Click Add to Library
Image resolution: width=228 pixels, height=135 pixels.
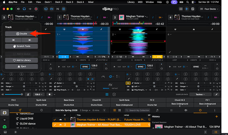[x=21, y=60]
